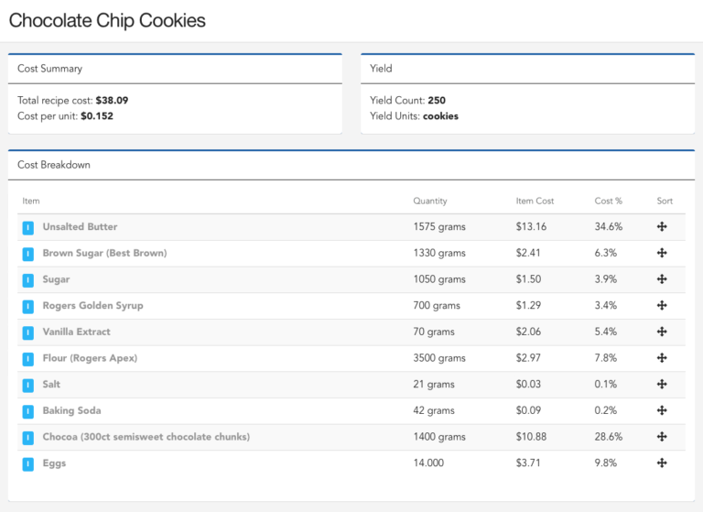The image size is (703, 512).
Task: Click the Quantity column header
Action: (430, 201)
